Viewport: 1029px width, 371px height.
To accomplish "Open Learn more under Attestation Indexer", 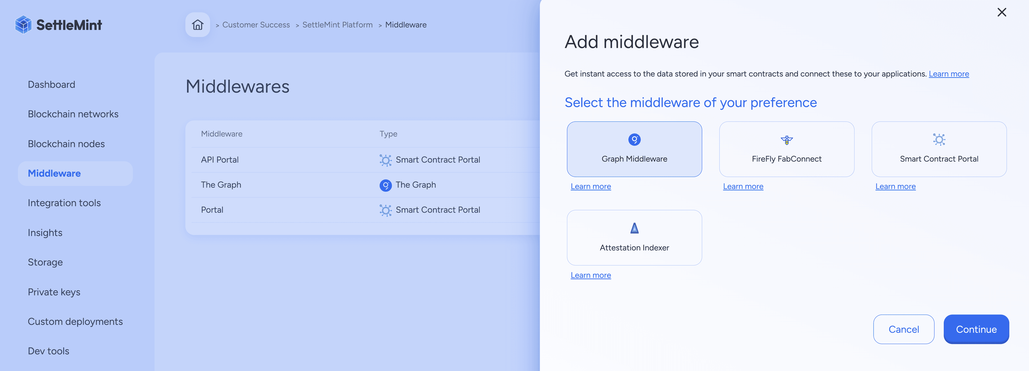I will [590, 275].
